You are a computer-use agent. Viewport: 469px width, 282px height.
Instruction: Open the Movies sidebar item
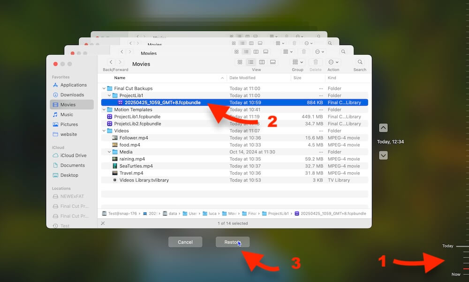tap(71, 104)
